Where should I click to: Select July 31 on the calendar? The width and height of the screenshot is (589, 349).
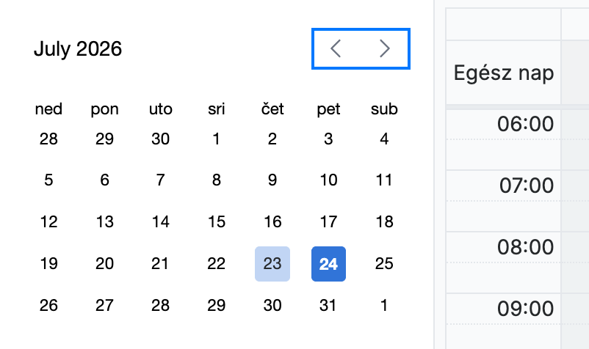[329, 305]
